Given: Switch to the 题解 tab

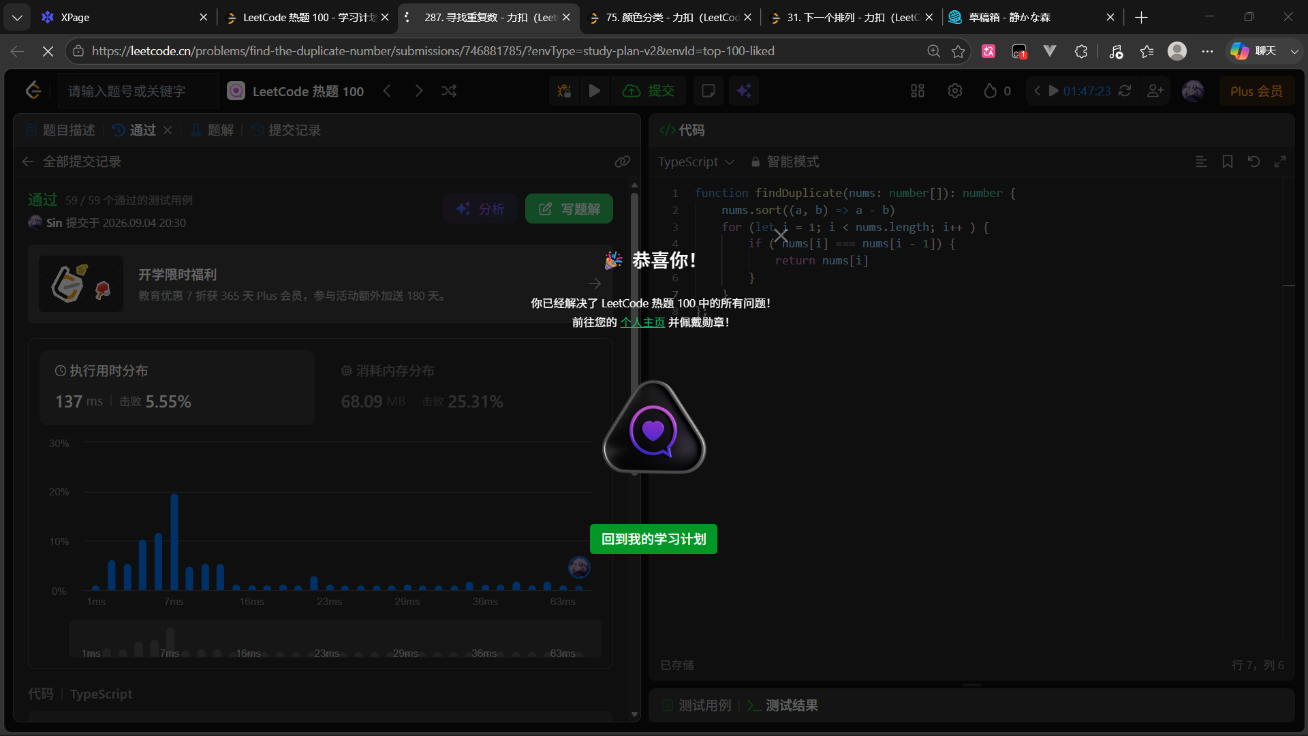Looking at the screenshot, I should click(212, 130).
